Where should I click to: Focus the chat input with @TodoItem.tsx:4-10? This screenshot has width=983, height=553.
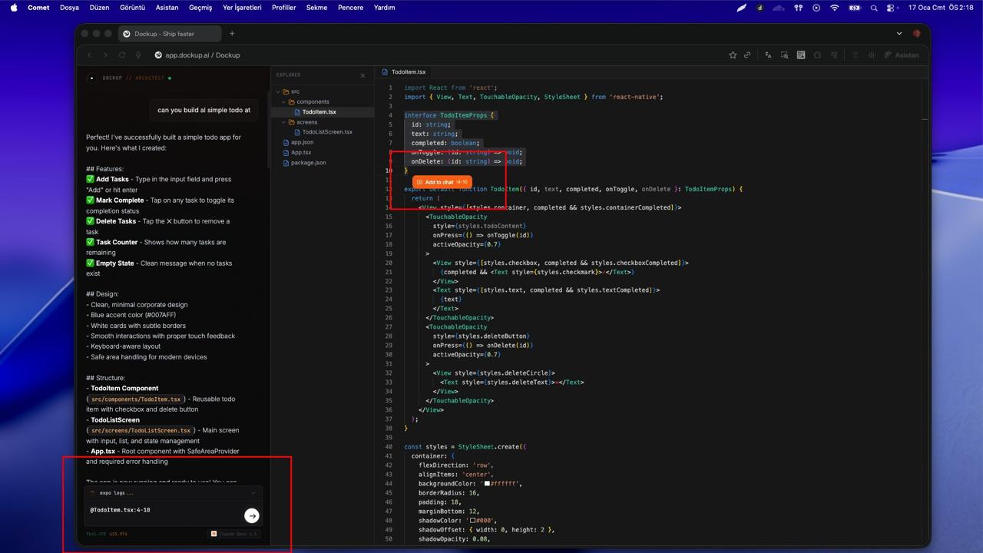[x=161, y=510]
